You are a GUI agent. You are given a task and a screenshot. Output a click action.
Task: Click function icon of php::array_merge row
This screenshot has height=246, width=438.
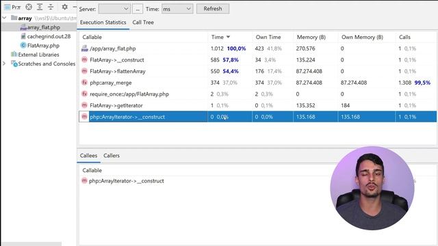84,83
